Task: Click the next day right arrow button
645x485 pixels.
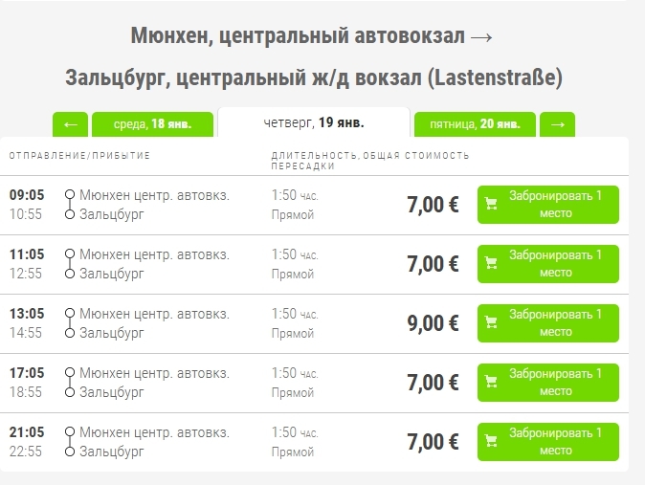Action: pyautogui.click(x=558, y=124)
